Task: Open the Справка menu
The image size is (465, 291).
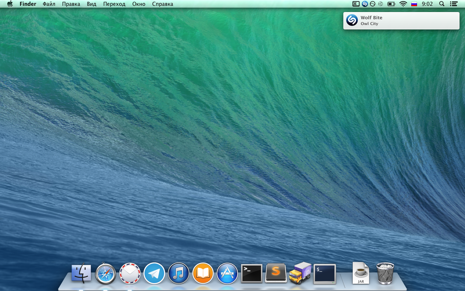Action: [162, 4]
